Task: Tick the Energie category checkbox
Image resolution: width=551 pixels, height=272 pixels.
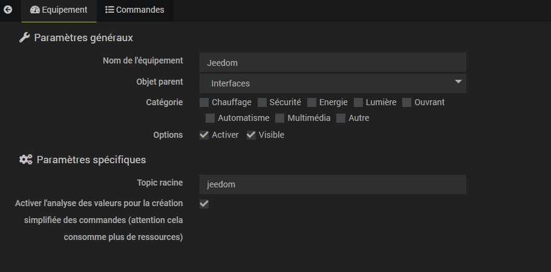Action: click(311, 103)
